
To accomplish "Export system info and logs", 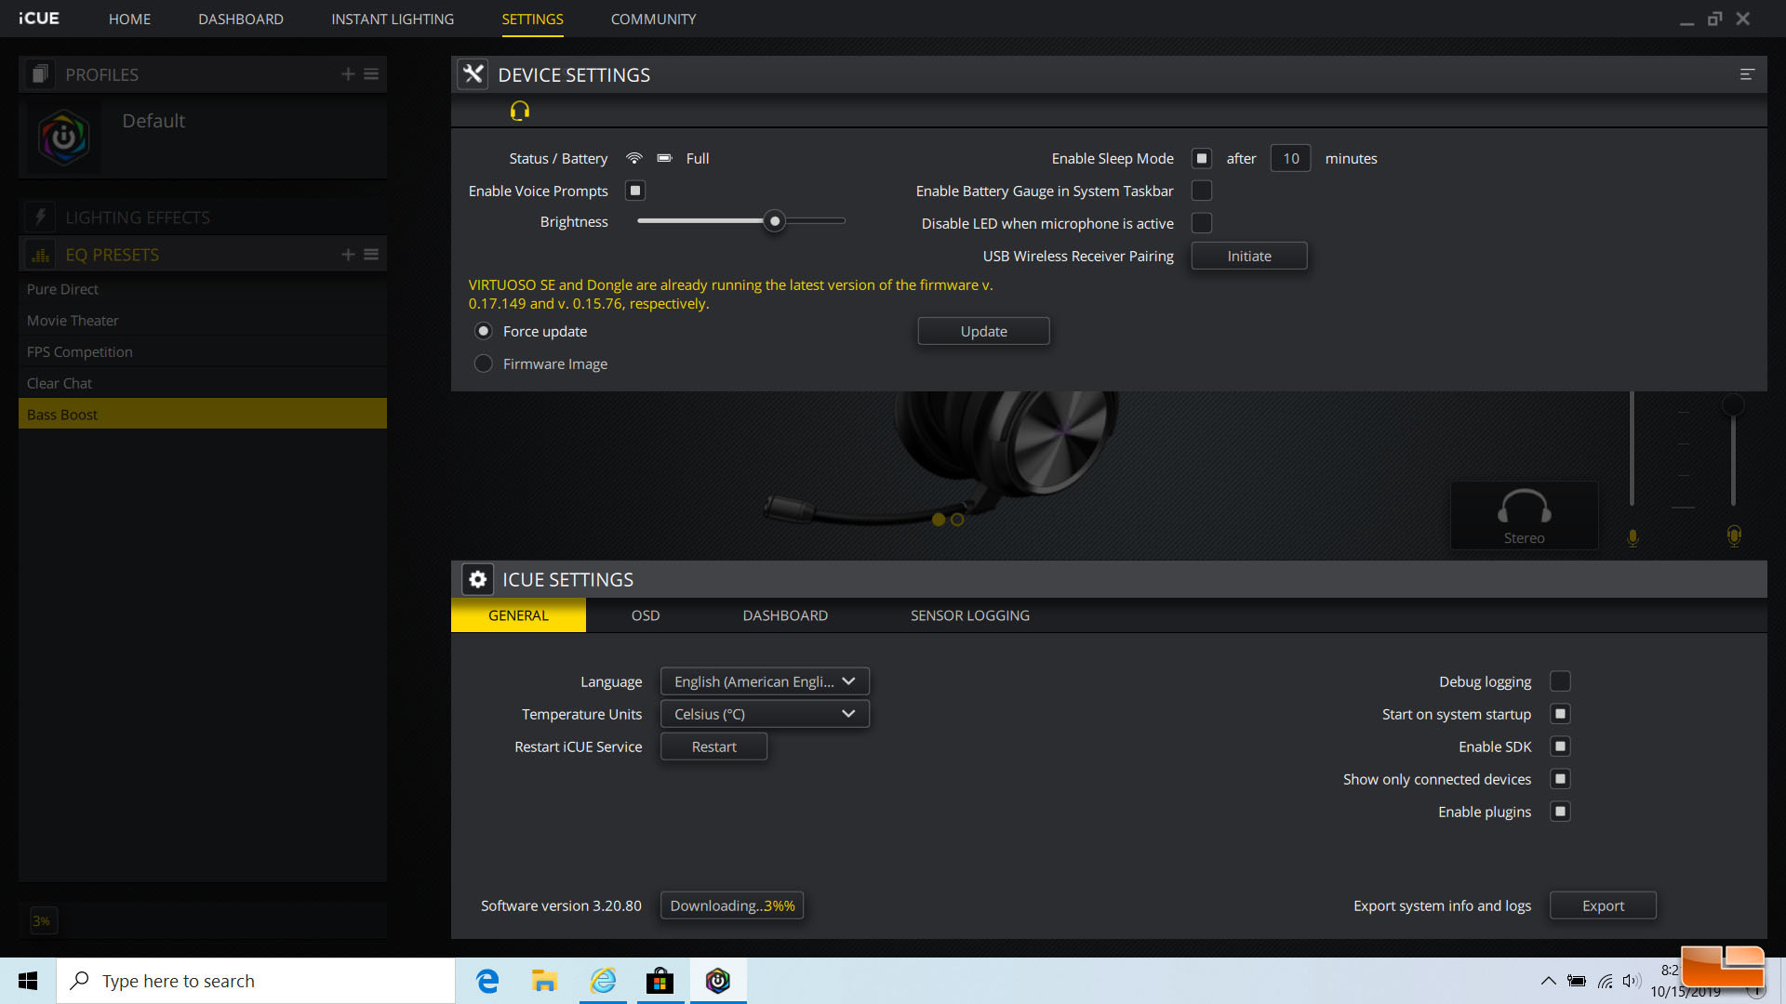I will (1603, 905).
